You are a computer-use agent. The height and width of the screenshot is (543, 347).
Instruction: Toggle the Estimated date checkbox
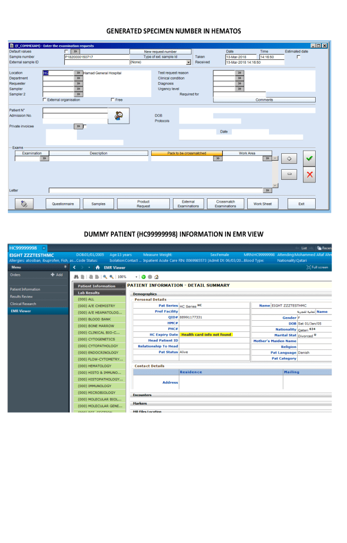coord(298,56)
